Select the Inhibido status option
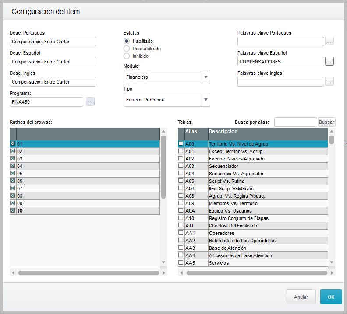Image resolution: width=347 pixels, height=314 pixels. (127, 56)
